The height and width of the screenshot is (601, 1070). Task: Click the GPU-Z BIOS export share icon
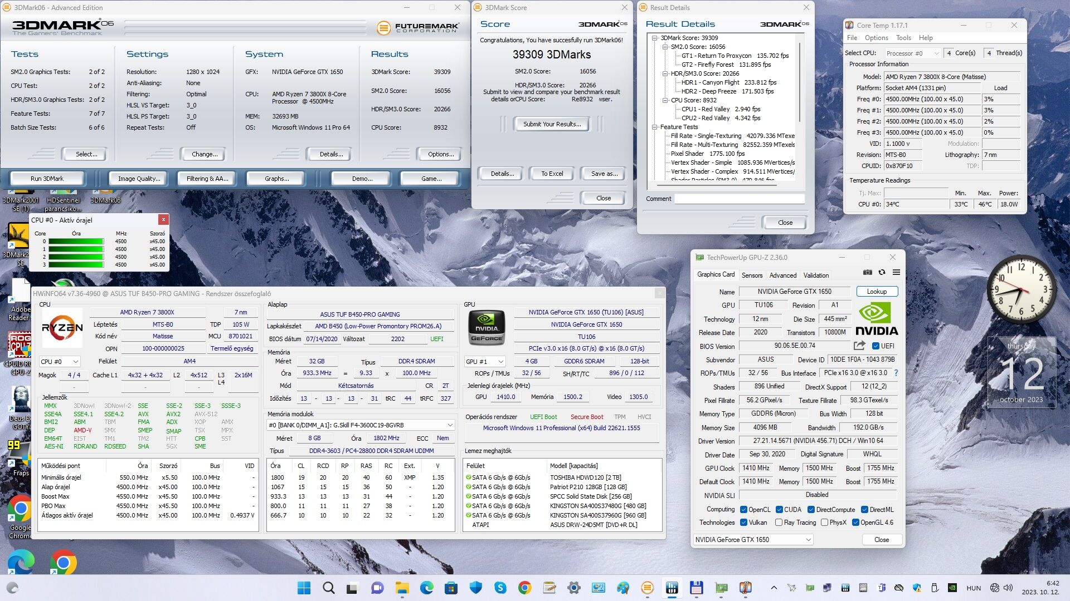(x=859, y=346)
